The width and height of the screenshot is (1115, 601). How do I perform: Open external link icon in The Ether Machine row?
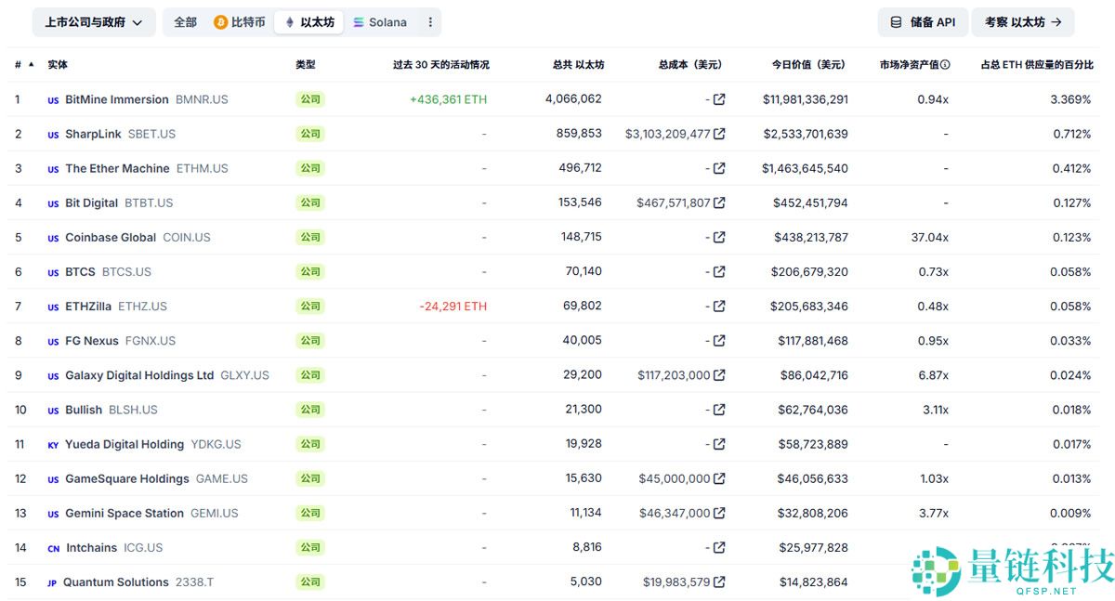(x=719, y=168)
